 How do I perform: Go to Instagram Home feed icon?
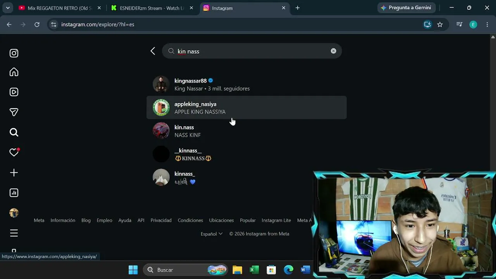[x=14, y=72]
